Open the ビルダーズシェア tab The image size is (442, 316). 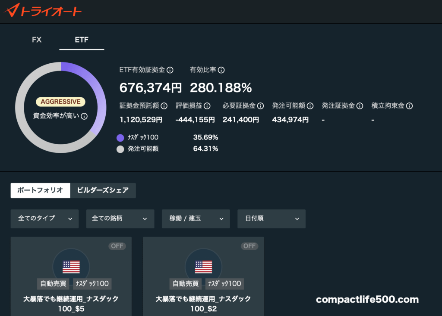[x=103, y=190]
